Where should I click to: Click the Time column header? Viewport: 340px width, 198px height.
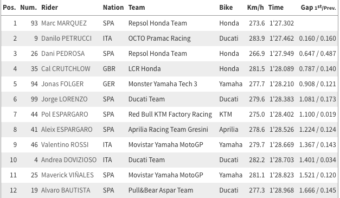(276, 8)
